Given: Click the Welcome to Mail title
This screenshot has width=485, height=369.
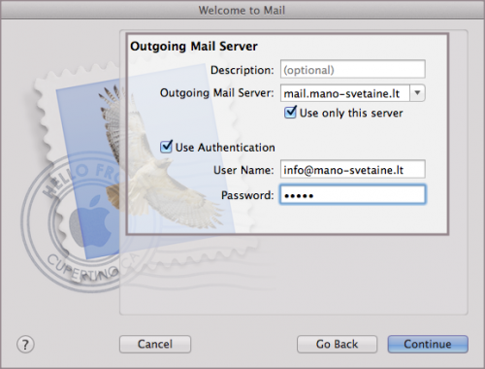Looking at the screenshot, I should click(x=242, y=11).
